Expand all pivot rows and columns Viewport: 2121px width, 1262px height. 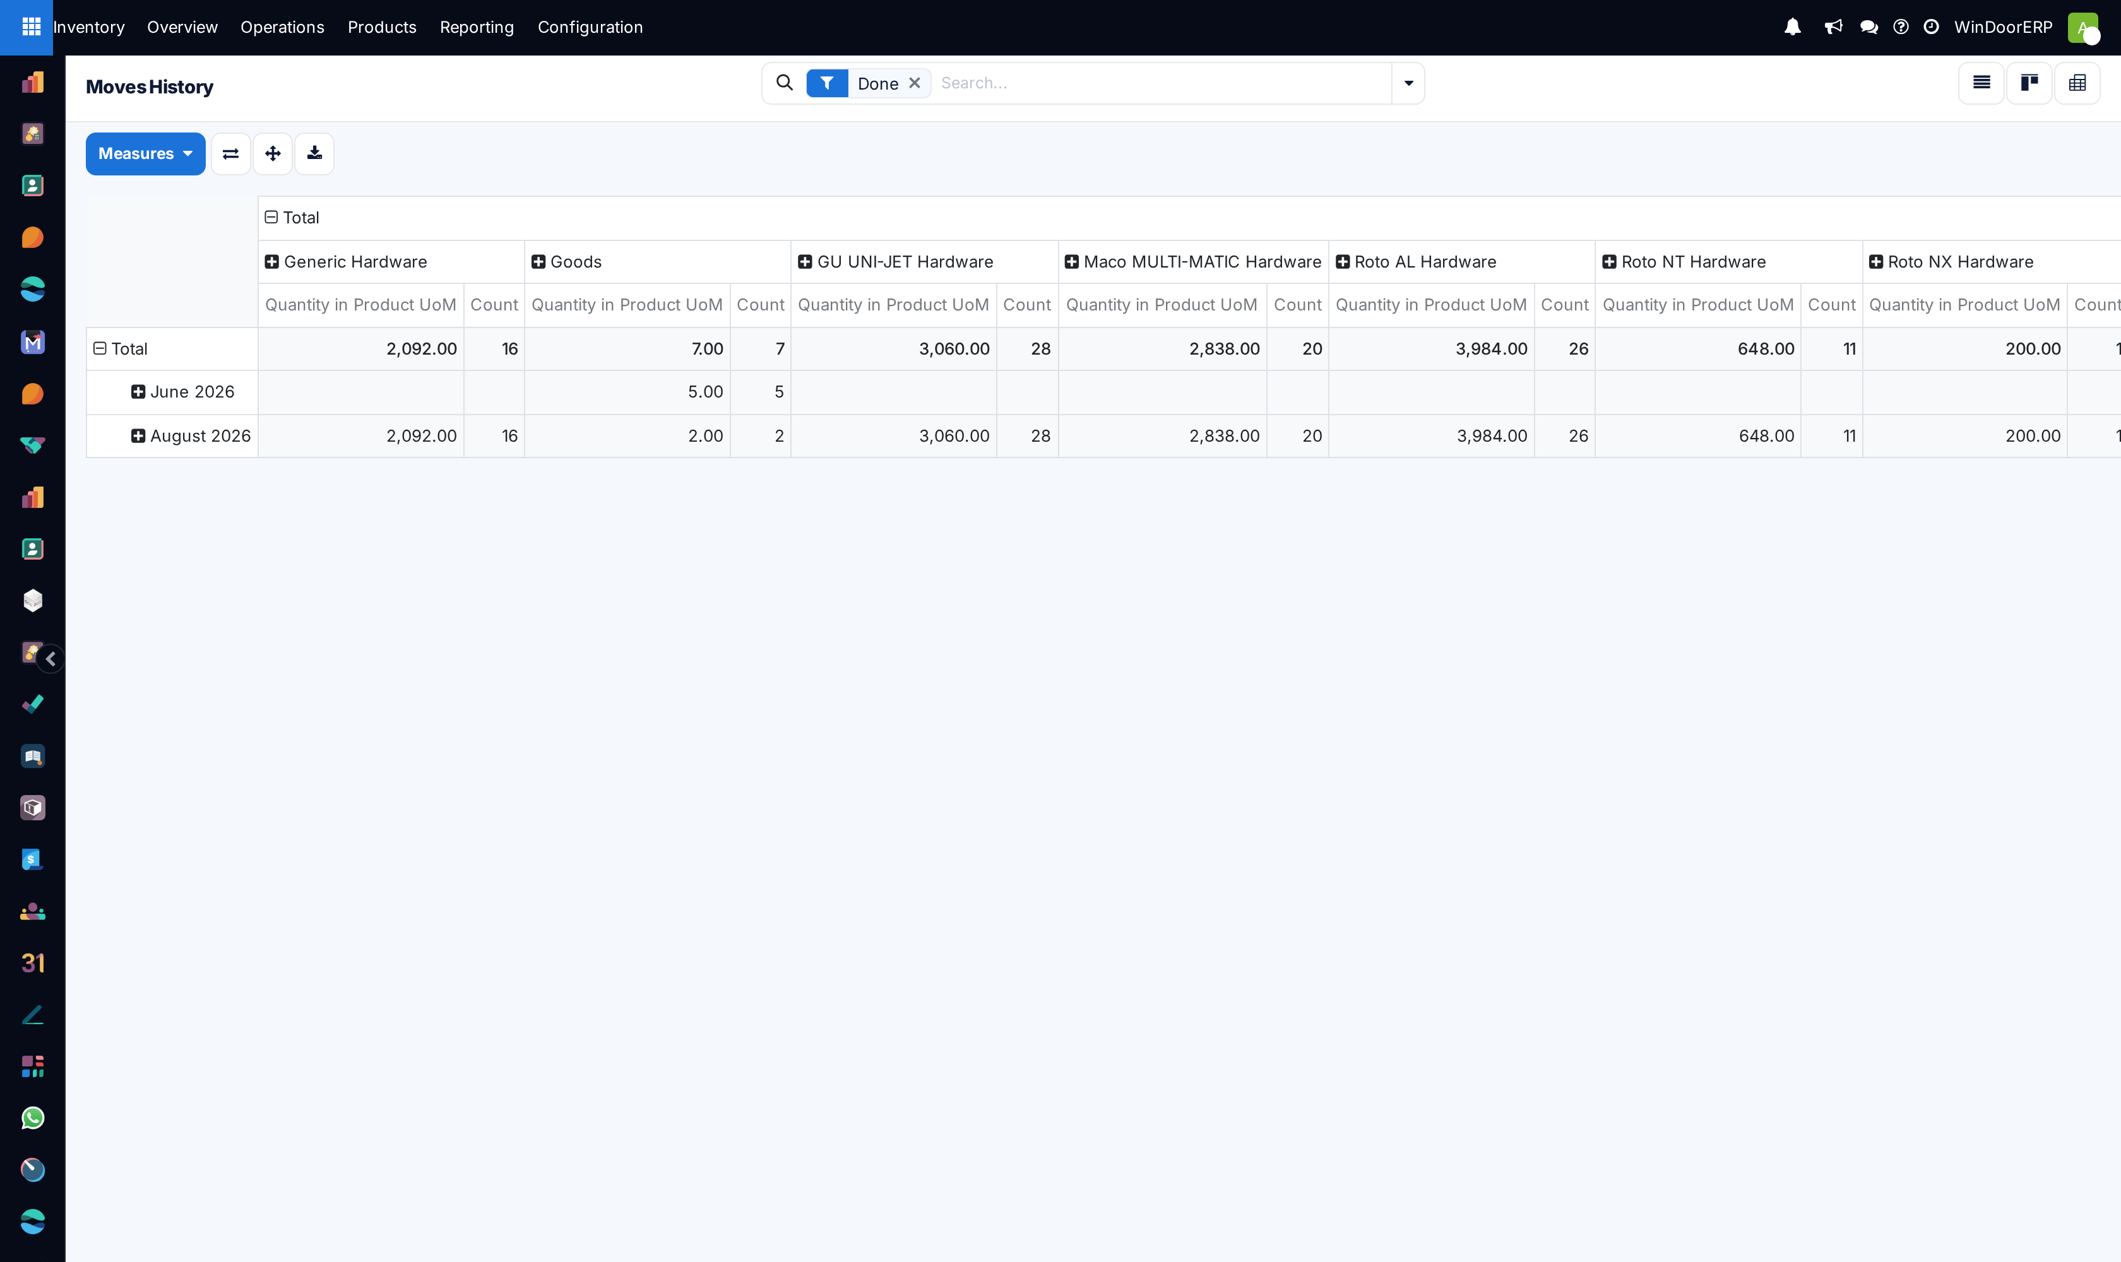click(x=273, y=154)
